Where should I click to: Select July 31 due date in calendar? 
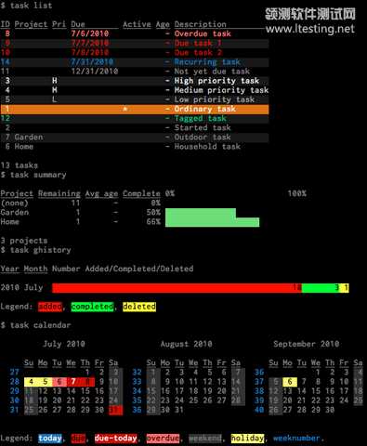[x=115, y=410]
